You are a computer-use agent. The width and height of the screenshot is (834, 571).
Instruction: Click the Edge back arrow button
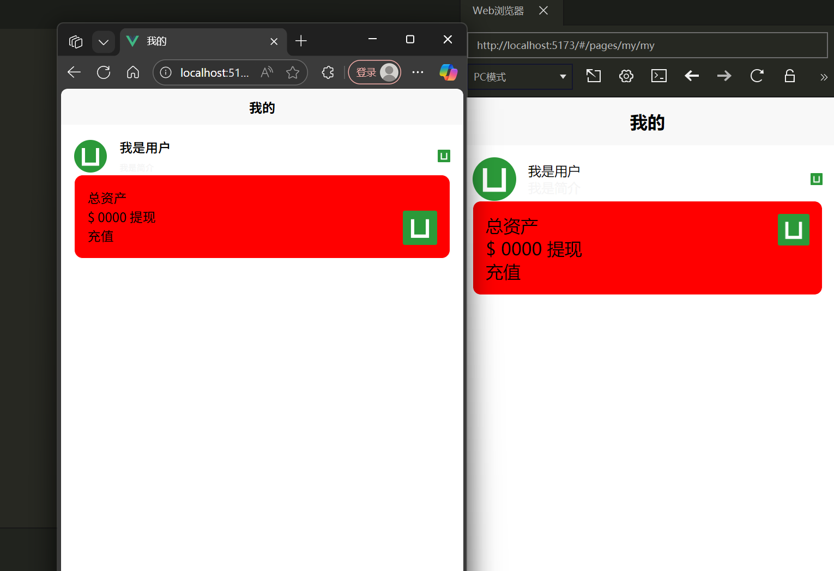(74, 72)
